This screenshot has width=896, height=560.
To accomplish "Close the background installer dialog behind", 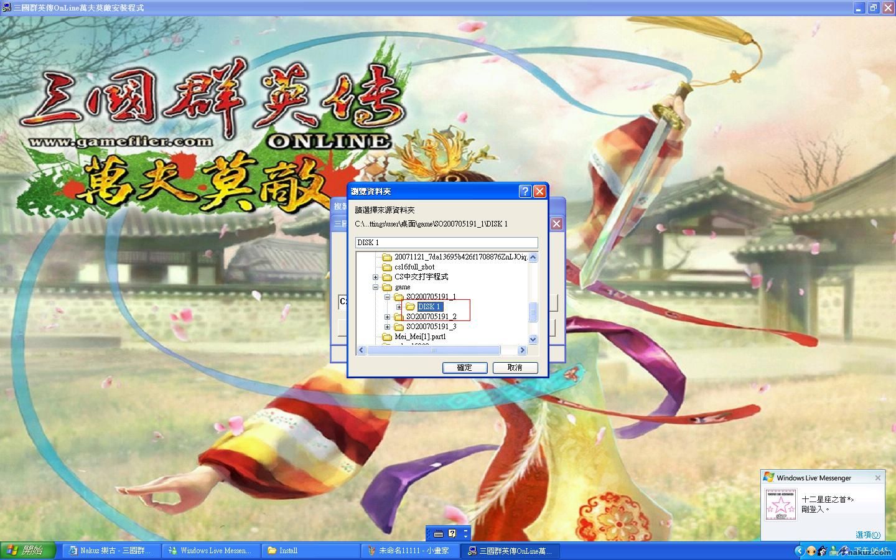I will point(556,223).
